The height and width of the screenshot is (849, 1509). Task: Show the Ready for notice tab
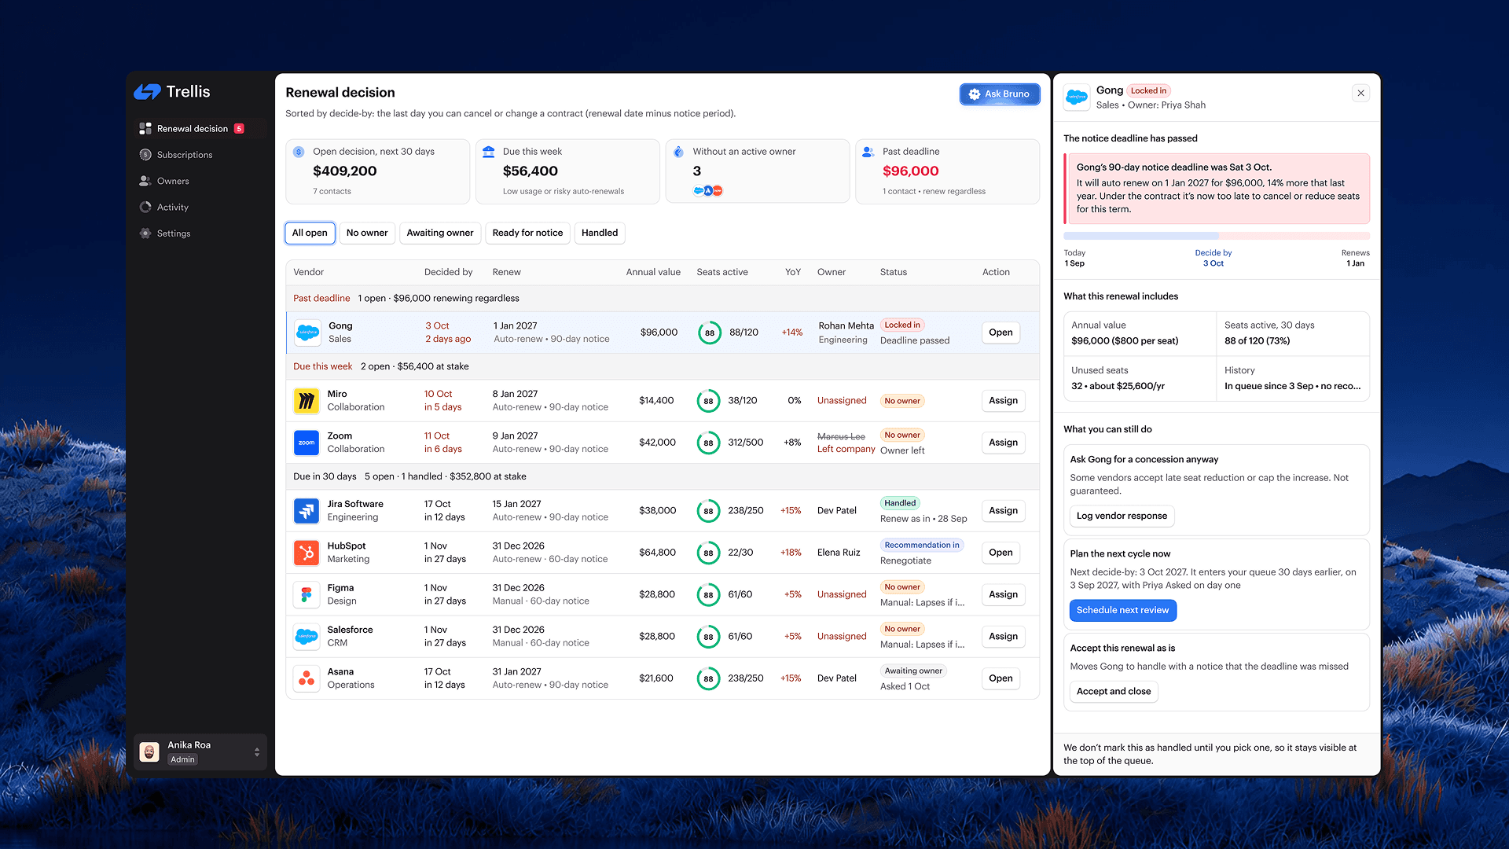tap(527, 233)
